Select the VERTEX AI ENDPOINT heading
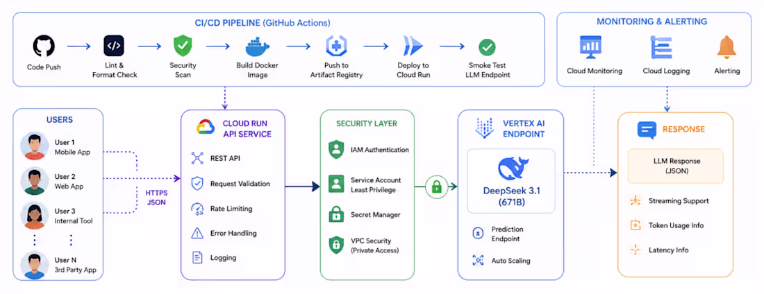Screen dimensions: 764x294 pos(523,128)
